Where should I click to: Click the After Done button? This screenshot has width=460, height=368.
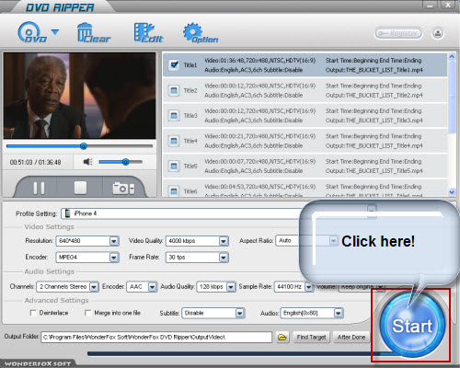click(351, 338)
